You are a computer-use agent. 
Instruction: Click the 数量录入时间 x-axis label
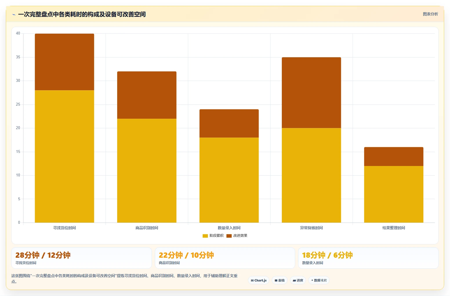(x=229, y=228)
